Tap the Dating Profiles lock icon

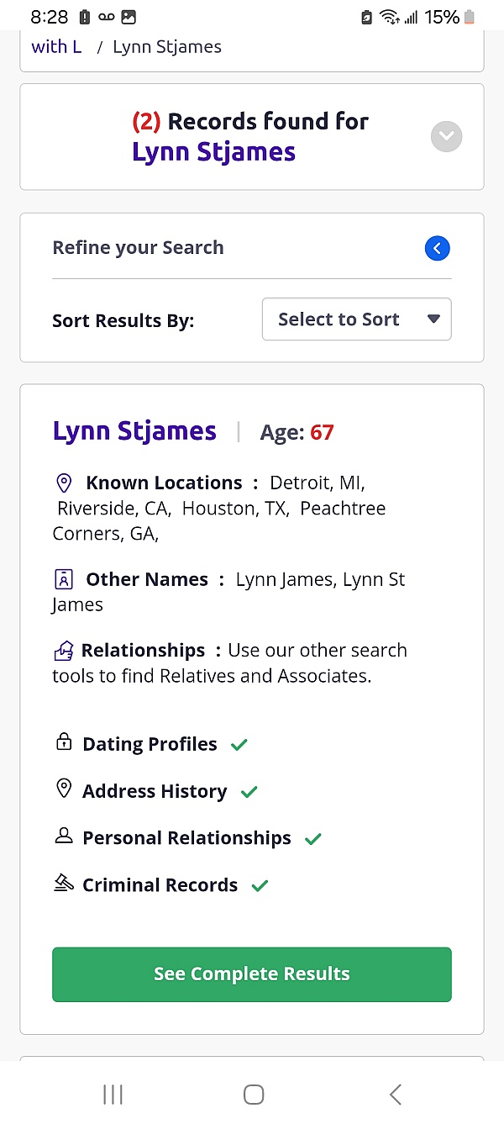[63, 742]
